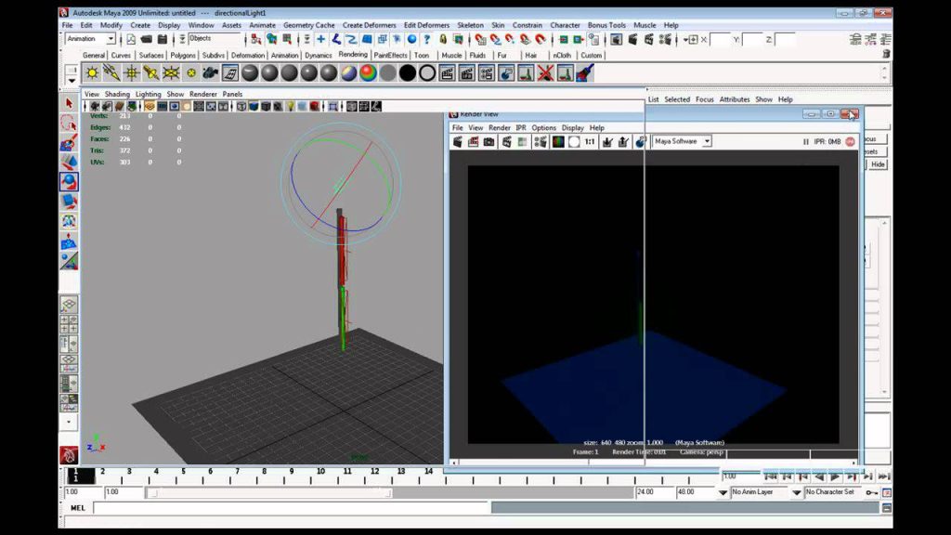The width and height of the screenshot is (951, 535).
Task: Create a spot light from the shelf
Action: point(151,73)
